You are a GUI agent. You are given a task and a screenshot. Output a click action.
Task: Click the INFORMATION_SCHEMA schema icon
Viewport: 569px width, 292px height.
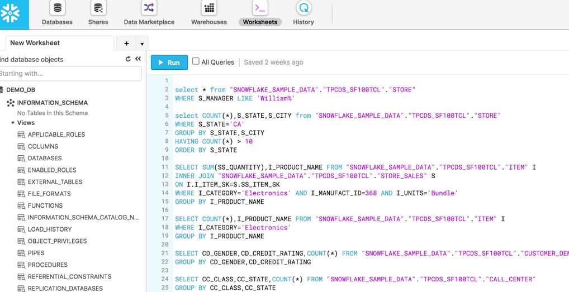coord(11,103)
